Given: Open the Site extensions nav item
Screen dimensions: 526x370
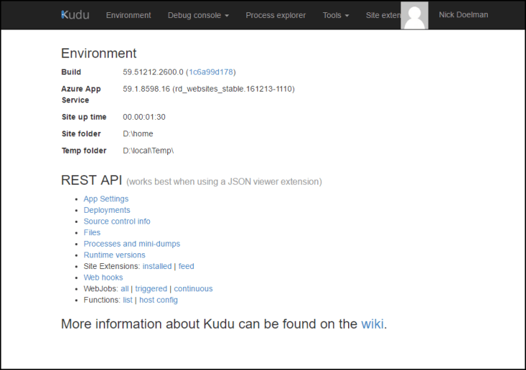Looking at the screenshot, I should tap(383, 15).
